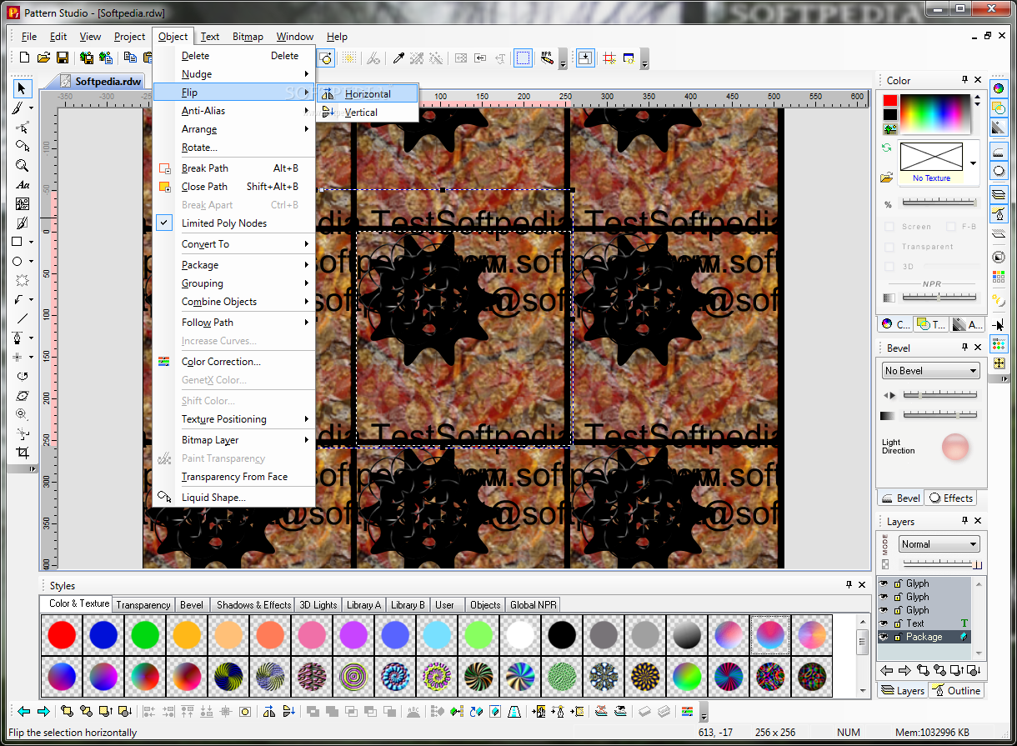Screen dimensions: 1017x746
Task: Enable the Screen checkbox
Action: (889, 227)
